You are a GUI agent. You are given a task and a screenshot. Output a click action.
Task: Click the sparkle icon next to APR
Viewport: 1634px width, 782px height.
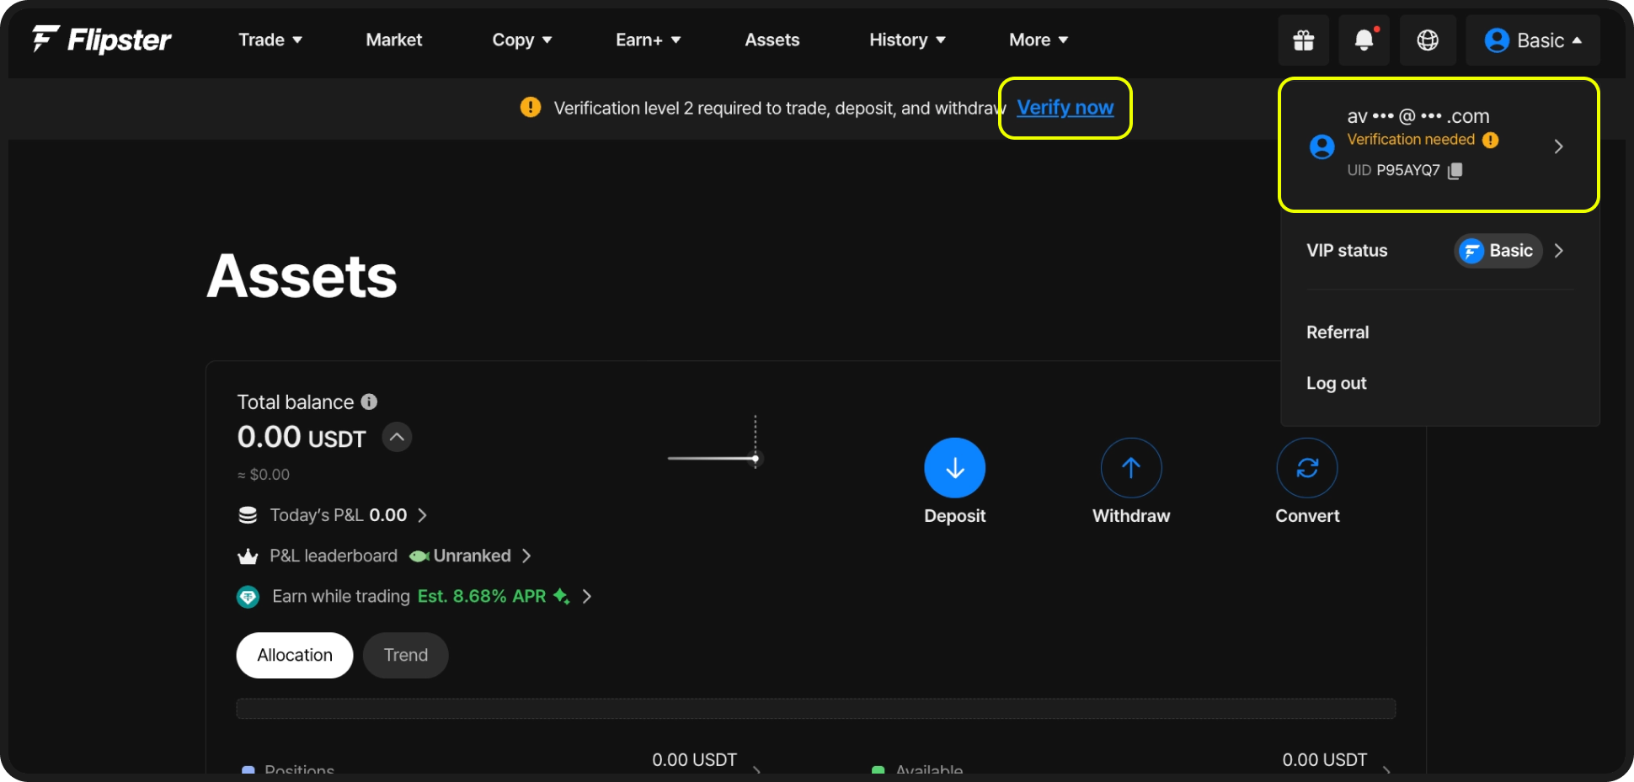coord(562,597)
